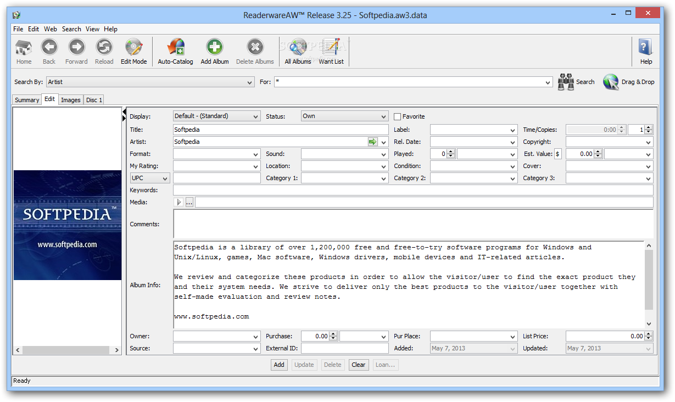This screenshot has width=675, height=402.
Task: Change the UPC identifier type dropdown
Action: coord(150,178)
